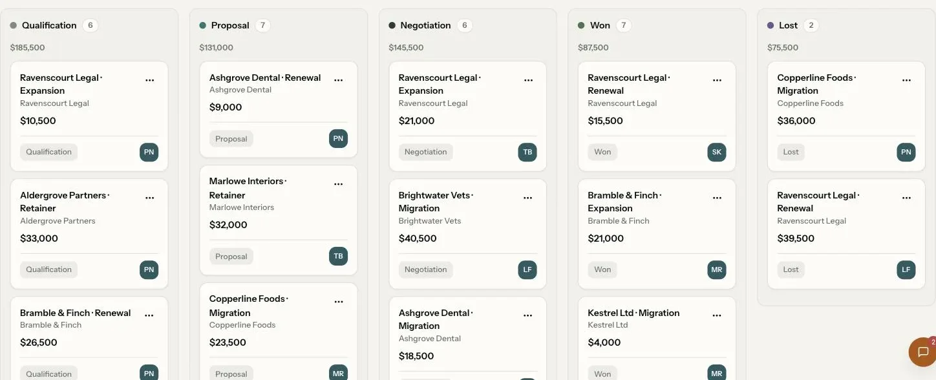
Task: Open the chat widget with notification badge
Action: pos(922,352)
